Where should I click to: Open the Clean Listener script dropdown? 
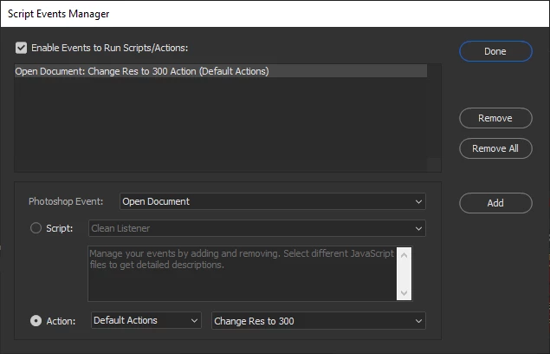coord(257,228)
